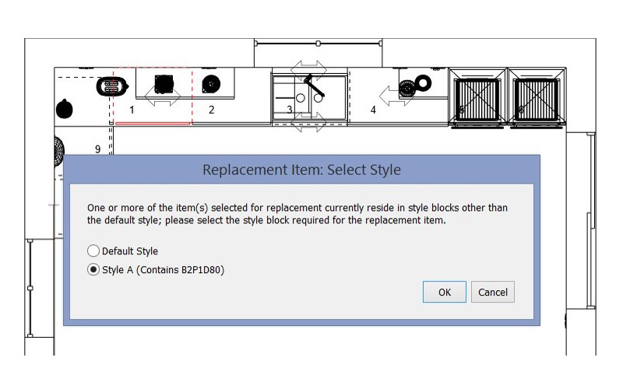Select the round fan item near unit 4
Screen dimensions: 623x389
tap(407, 88)
